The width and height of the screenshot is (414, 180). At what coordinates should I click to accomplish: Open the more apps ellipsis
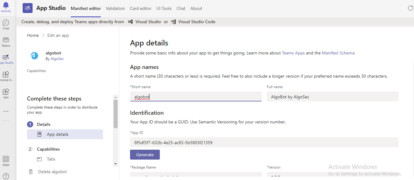click(x=6, y=111)
